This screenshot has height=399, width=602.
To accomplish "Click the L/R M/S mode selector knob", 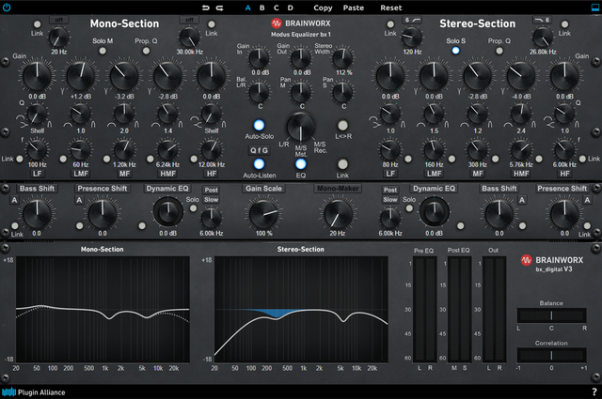I will (x=301, y=127).
